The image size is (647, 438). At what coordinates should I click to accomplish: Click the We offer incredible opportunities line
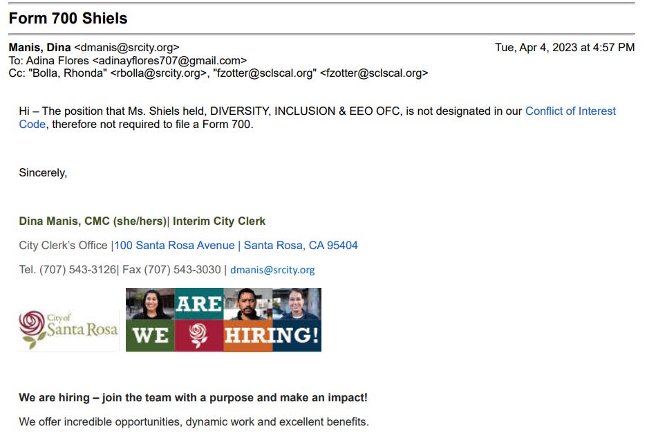(x=194, y=422)
